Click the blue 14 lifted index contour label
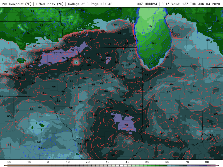Image resolution: width=223 pixels, height=167 pixels. (144, 37)
